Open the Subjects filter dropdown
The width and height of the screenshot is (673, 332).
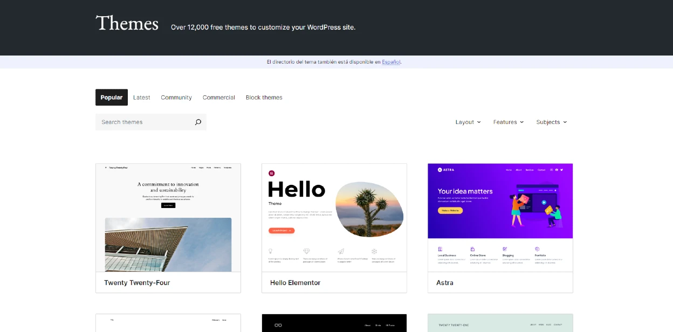click(x=551, y=122)
